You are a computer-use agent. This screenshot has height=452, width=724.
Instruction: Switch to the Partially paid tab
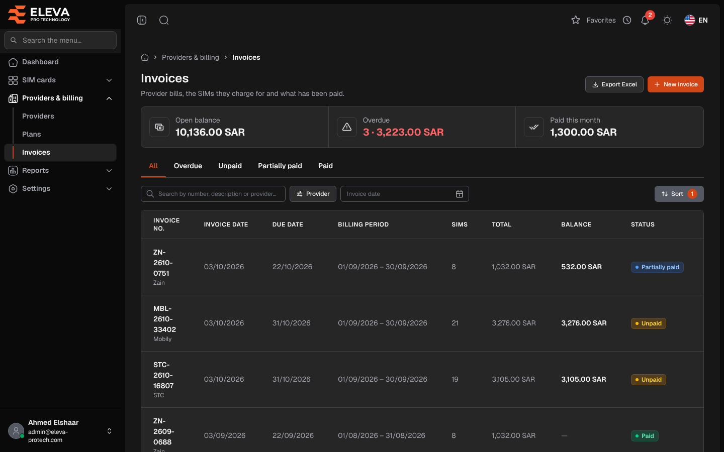coord(280,166)
